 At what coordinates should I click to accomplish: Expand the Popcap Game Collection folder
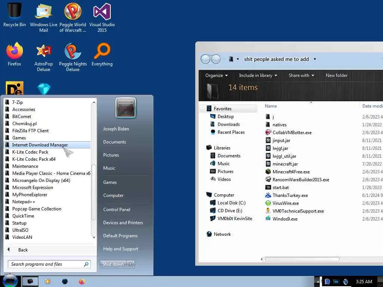48,209
